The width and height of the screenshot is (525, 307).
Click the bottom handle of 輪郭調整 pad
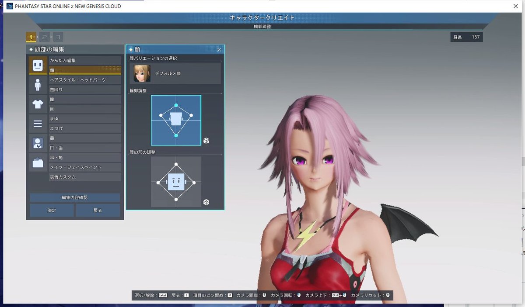(176, 136)
